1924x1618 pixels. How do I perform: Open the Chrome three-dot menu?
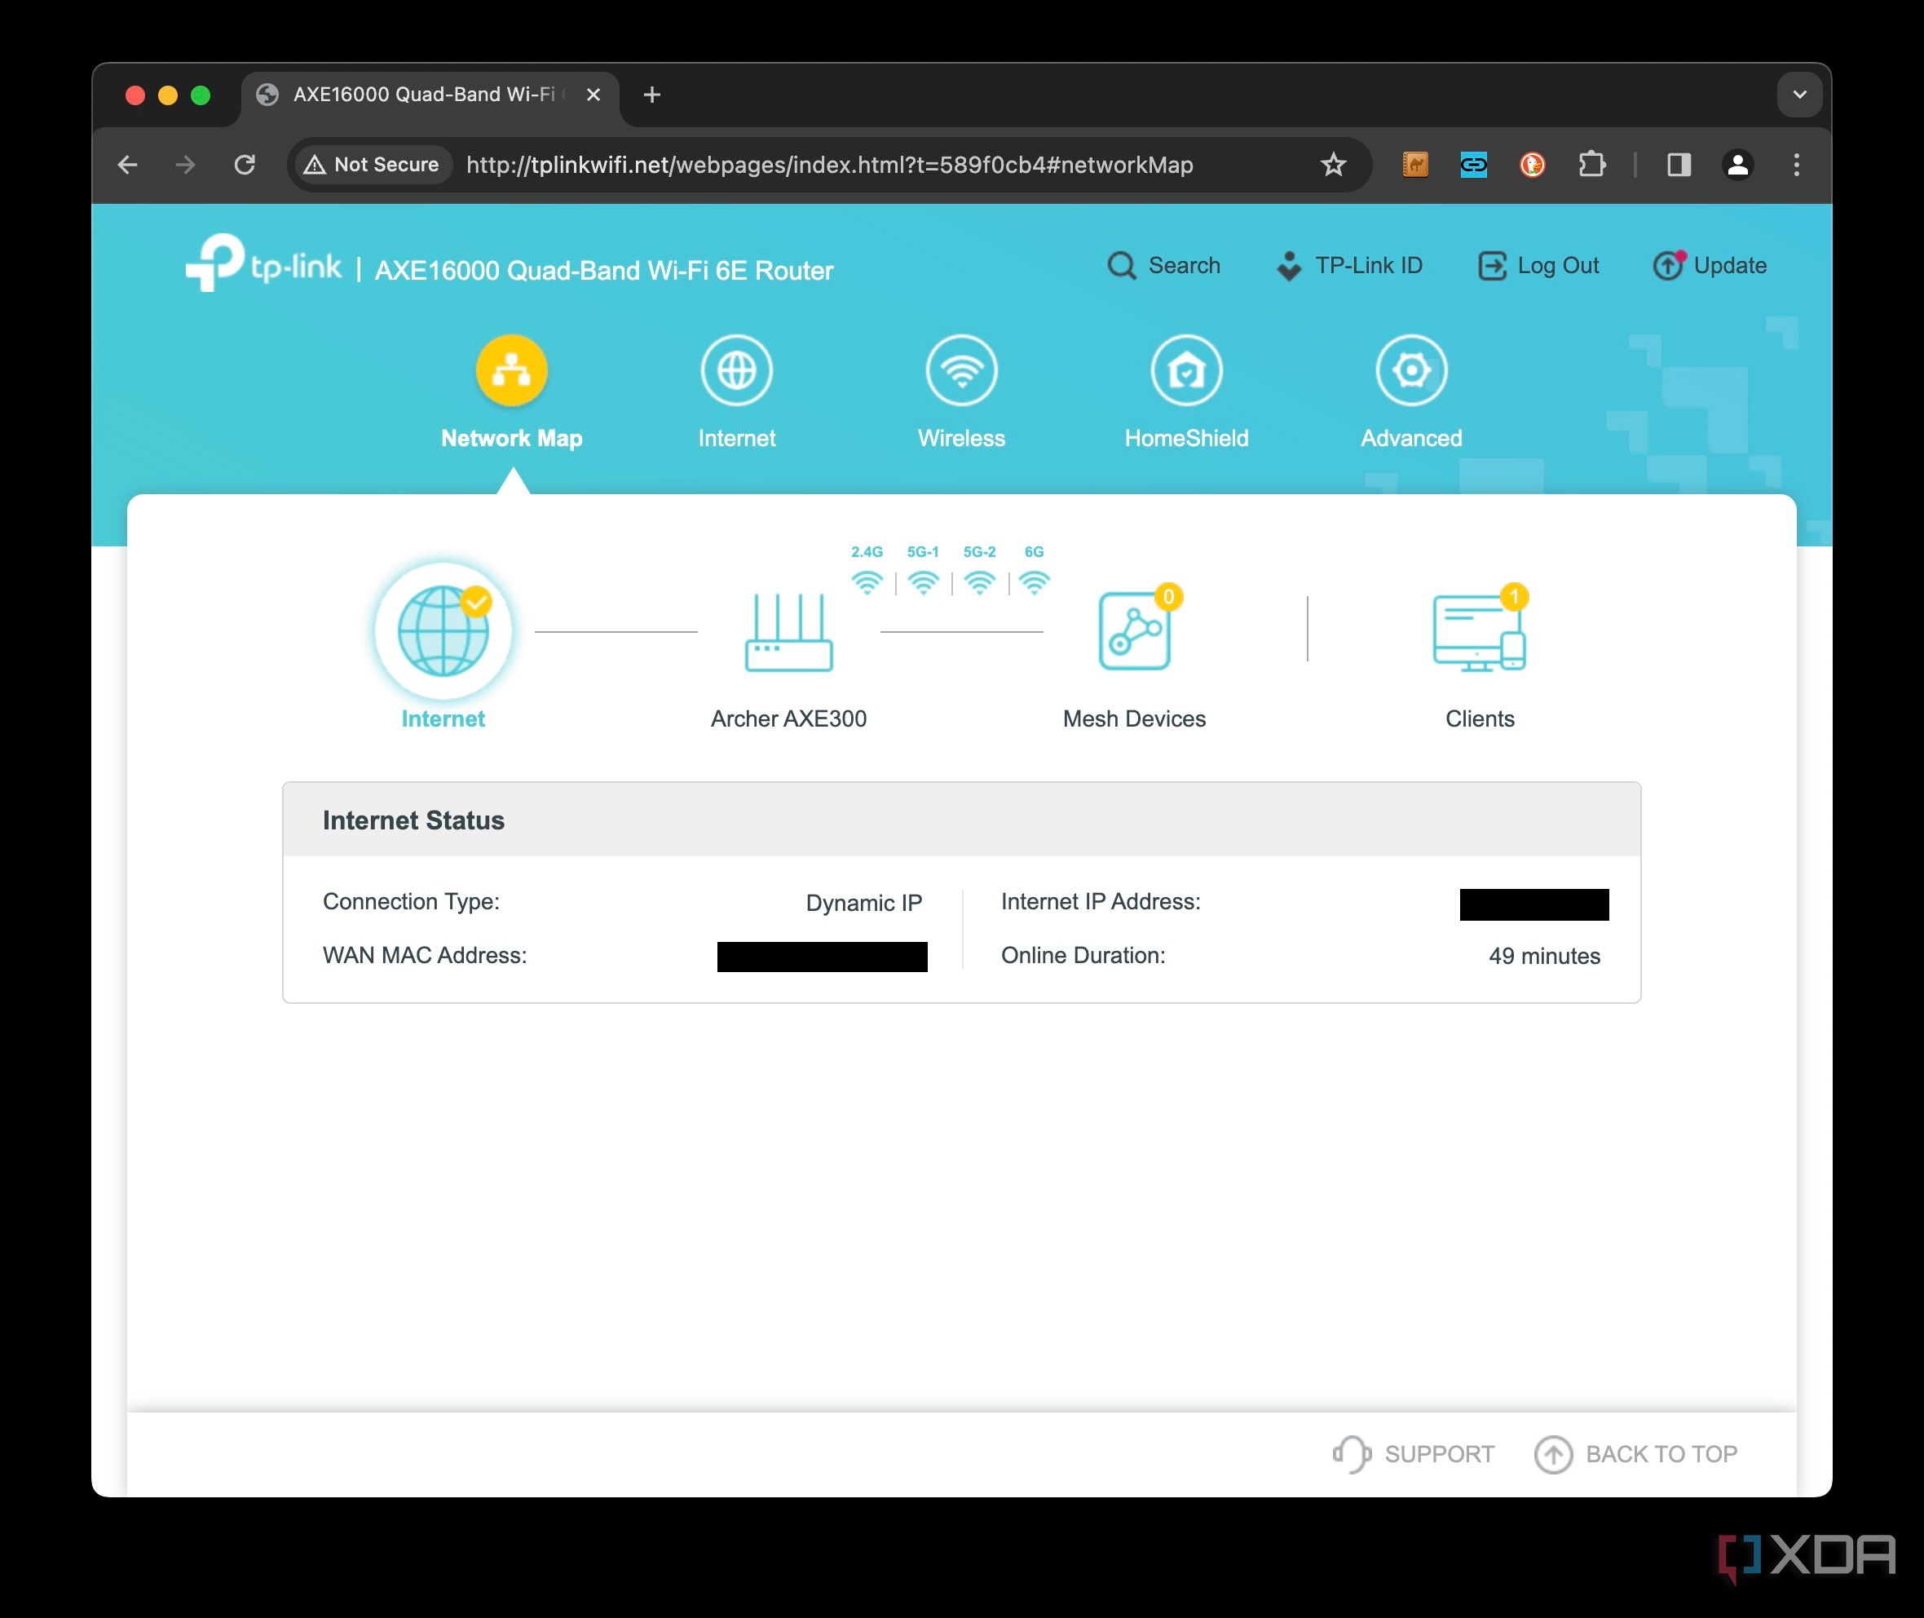coord(1797,165)
